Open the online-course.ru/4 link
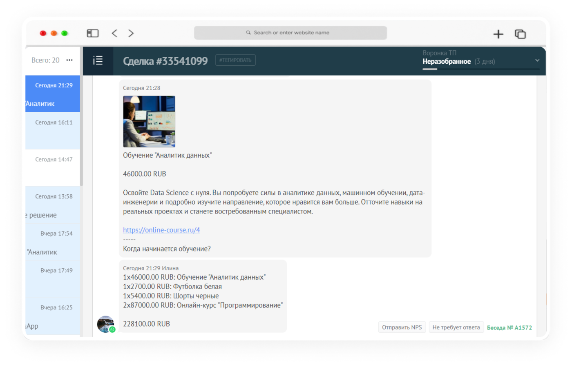The image size is (572, 365). [161, 230]
